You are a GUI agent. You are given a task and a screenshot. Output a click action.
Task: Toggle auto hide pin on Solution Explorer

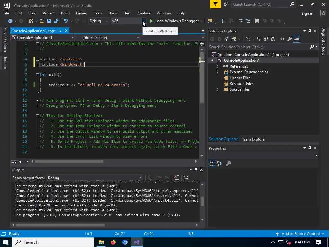pyautogui.click(x=310, y=31)
